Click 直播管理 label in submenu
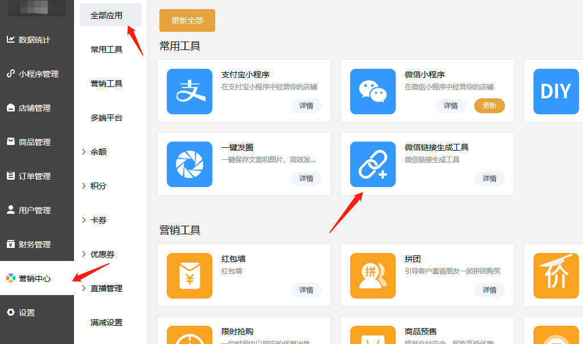Viewport: 583px width, 344px height. click(x=106, y=289)
